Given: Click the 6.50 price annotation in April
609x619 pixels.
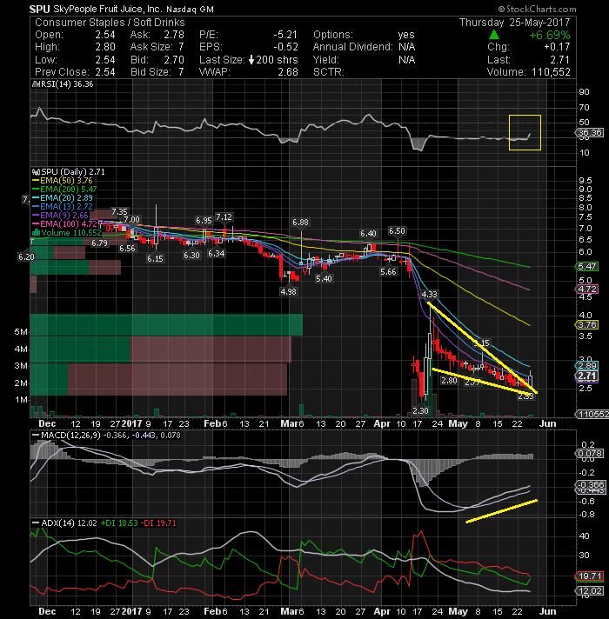Looking at the screenshot, I should tap(397, 231).
